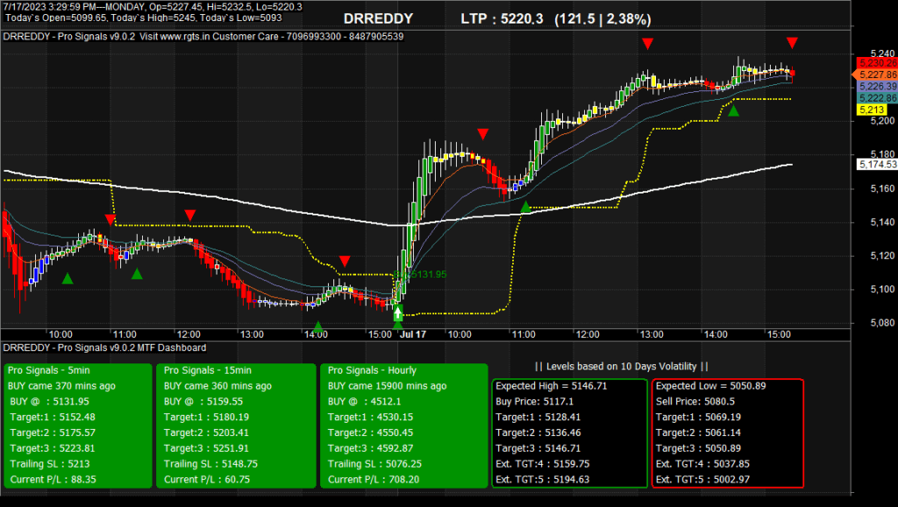Click the purple 5,226.39 price tag
Screen dimensions: 898x507
click(x=877, y=87)
